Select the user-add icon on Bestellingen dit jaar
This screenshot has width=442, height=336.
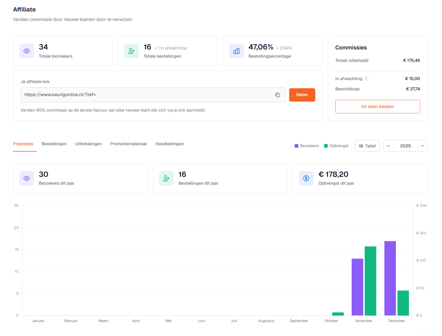pos(166,178)
